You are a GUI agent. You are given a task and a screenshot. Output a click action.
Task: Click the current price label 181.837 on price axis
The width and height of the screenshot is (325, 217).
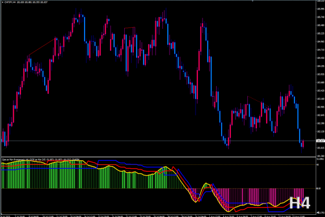[x=320, y=141]
